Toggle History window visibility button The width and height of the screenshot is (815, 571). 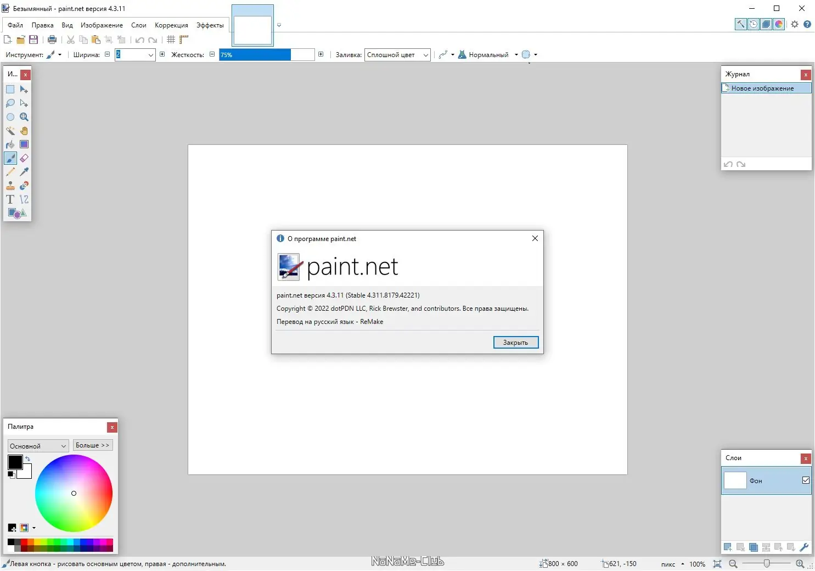[x=754, y=24]
